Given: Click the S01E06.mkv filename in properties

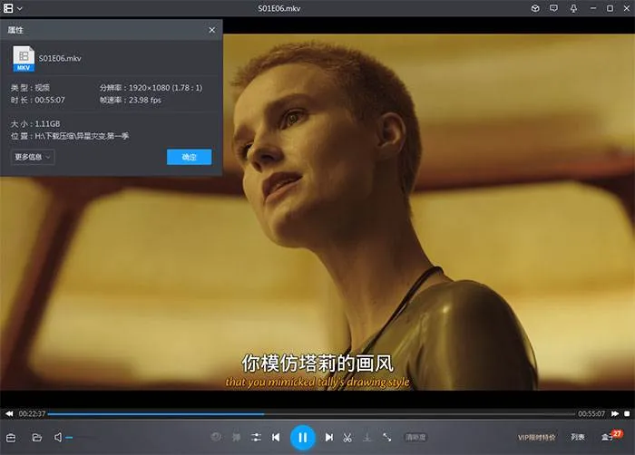Looking at the screenshot, I should point(60,58).
